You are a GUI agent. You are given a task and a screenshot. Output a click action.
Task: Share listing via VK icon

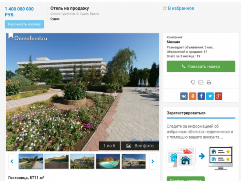[x=184, y=96]
